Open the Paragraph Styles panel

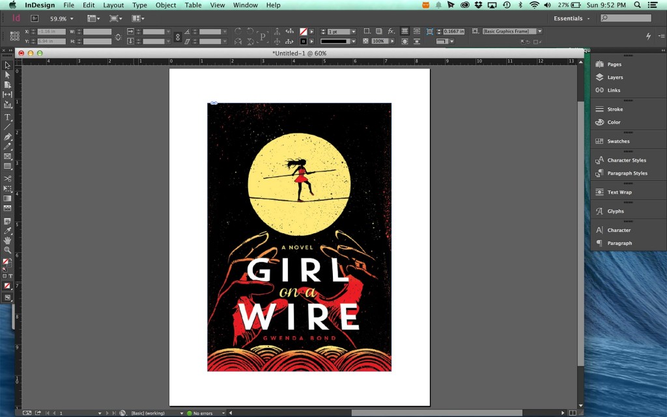pos(627,173)
